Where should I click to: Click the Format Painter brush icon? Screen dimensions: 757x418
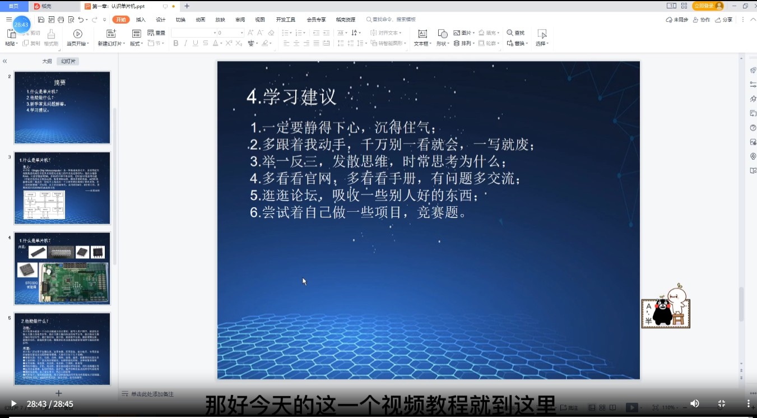coord(51,34)
